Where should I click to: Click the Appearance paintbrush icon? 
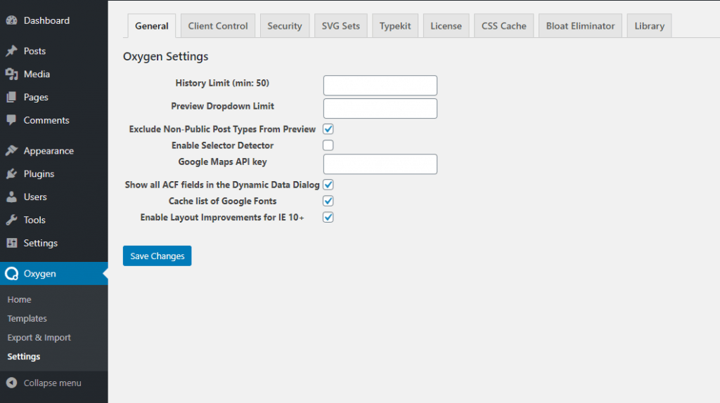11,151
